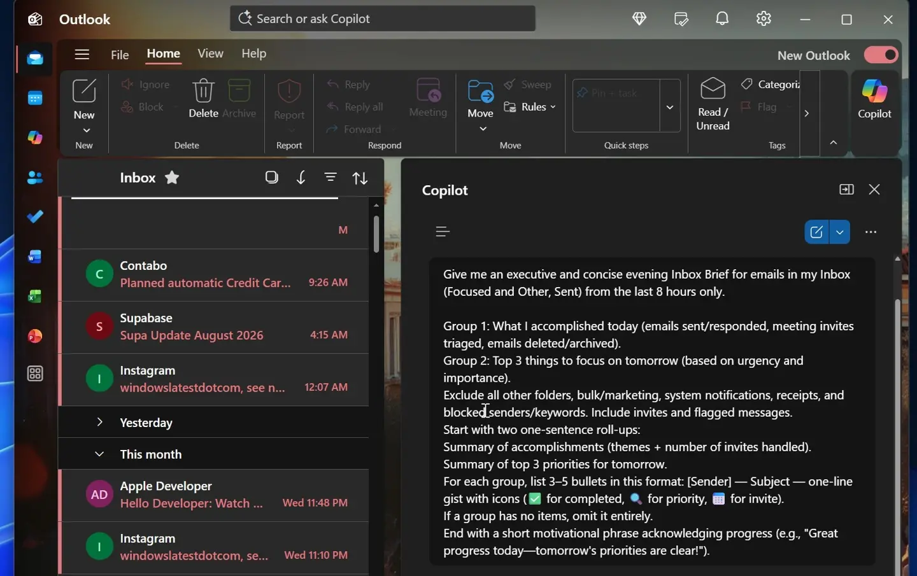Open the Move to folder button
917x576 pixels.
(x=481, y=99)
